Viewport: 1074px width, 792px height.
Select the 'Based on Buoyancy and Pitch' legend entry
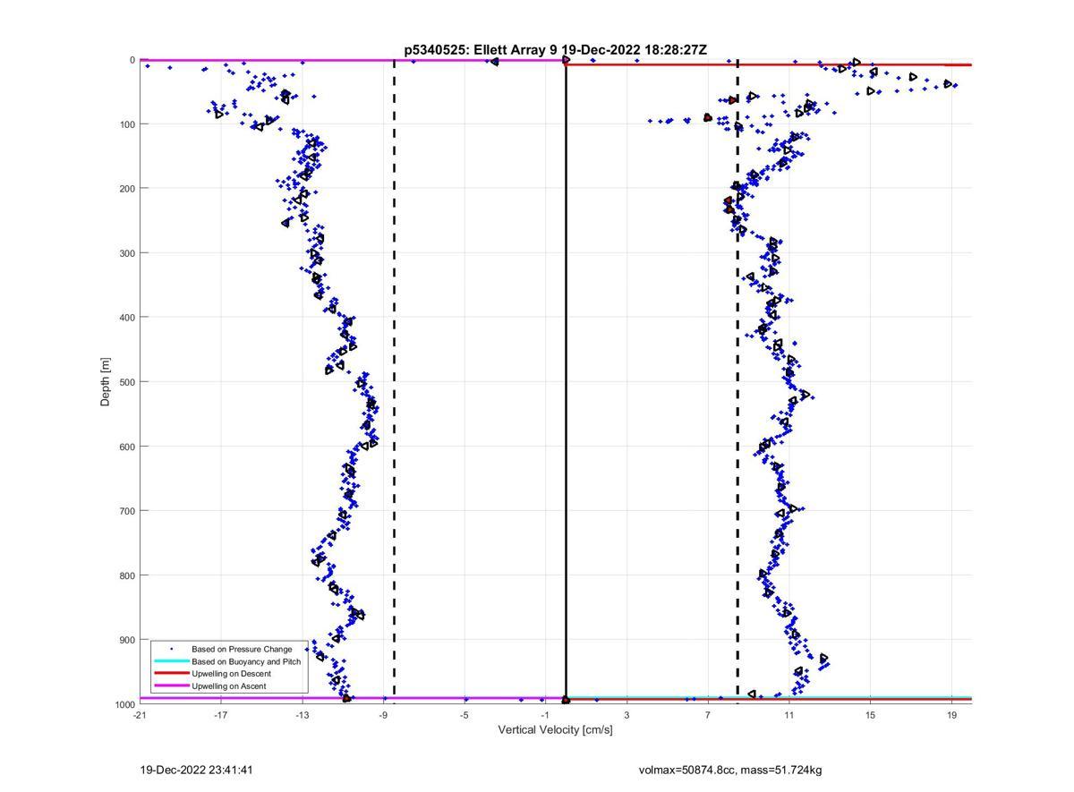pos(246,661)
